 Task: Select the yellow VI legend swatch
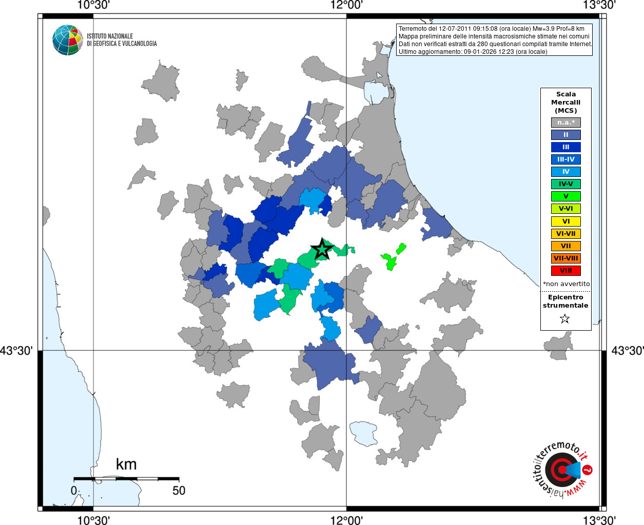(566, 221)
